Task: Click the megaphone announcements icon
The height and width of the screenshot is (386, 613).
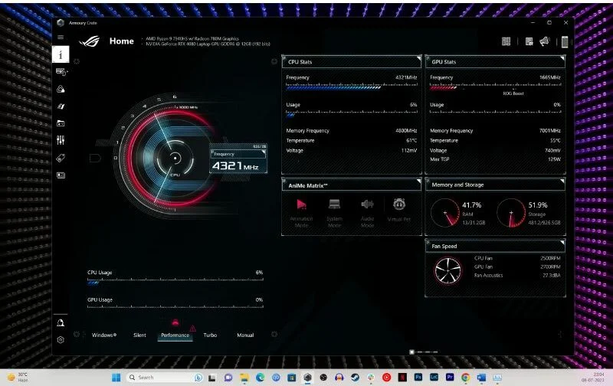Action: click(x=545, y=41)
